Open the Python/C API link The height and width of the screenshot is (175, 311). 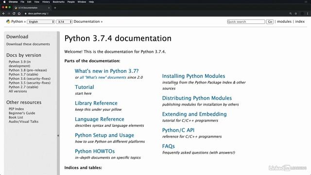[x=178, y=130]
